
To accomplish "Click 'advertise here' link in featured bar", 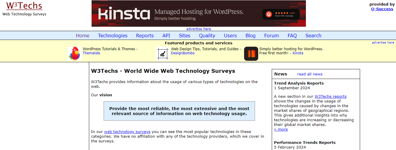I will coord(383,42).
